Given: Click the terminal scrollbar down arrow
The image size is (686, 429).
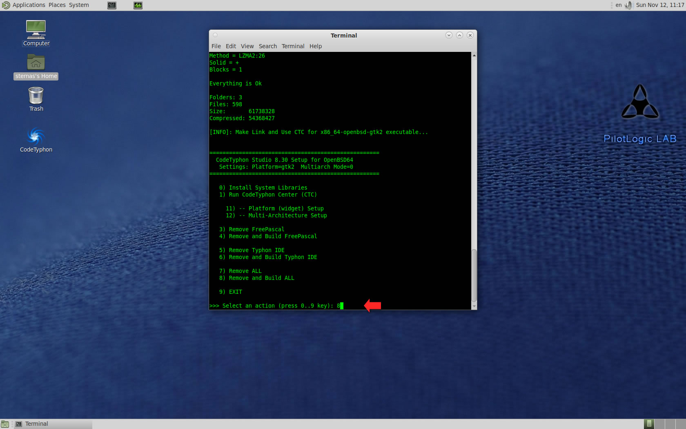Looking at the screenshot, I should (x=474, y=306).
